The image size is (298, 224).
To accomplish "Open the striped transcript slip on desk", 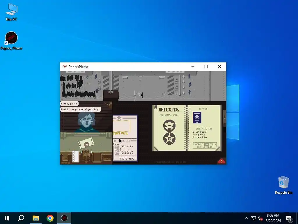I will (75, 156).
